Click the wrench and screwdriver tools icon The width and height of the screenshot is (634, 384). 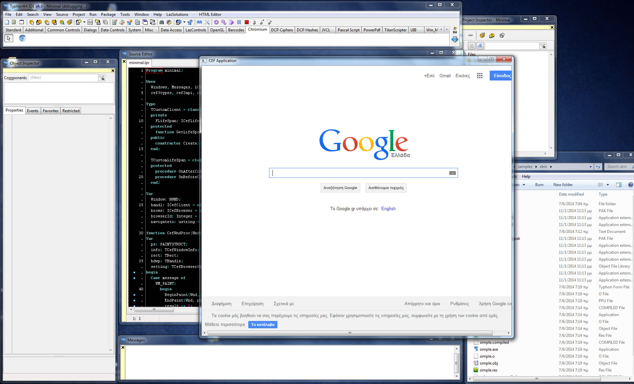click(x=207, y=22)
